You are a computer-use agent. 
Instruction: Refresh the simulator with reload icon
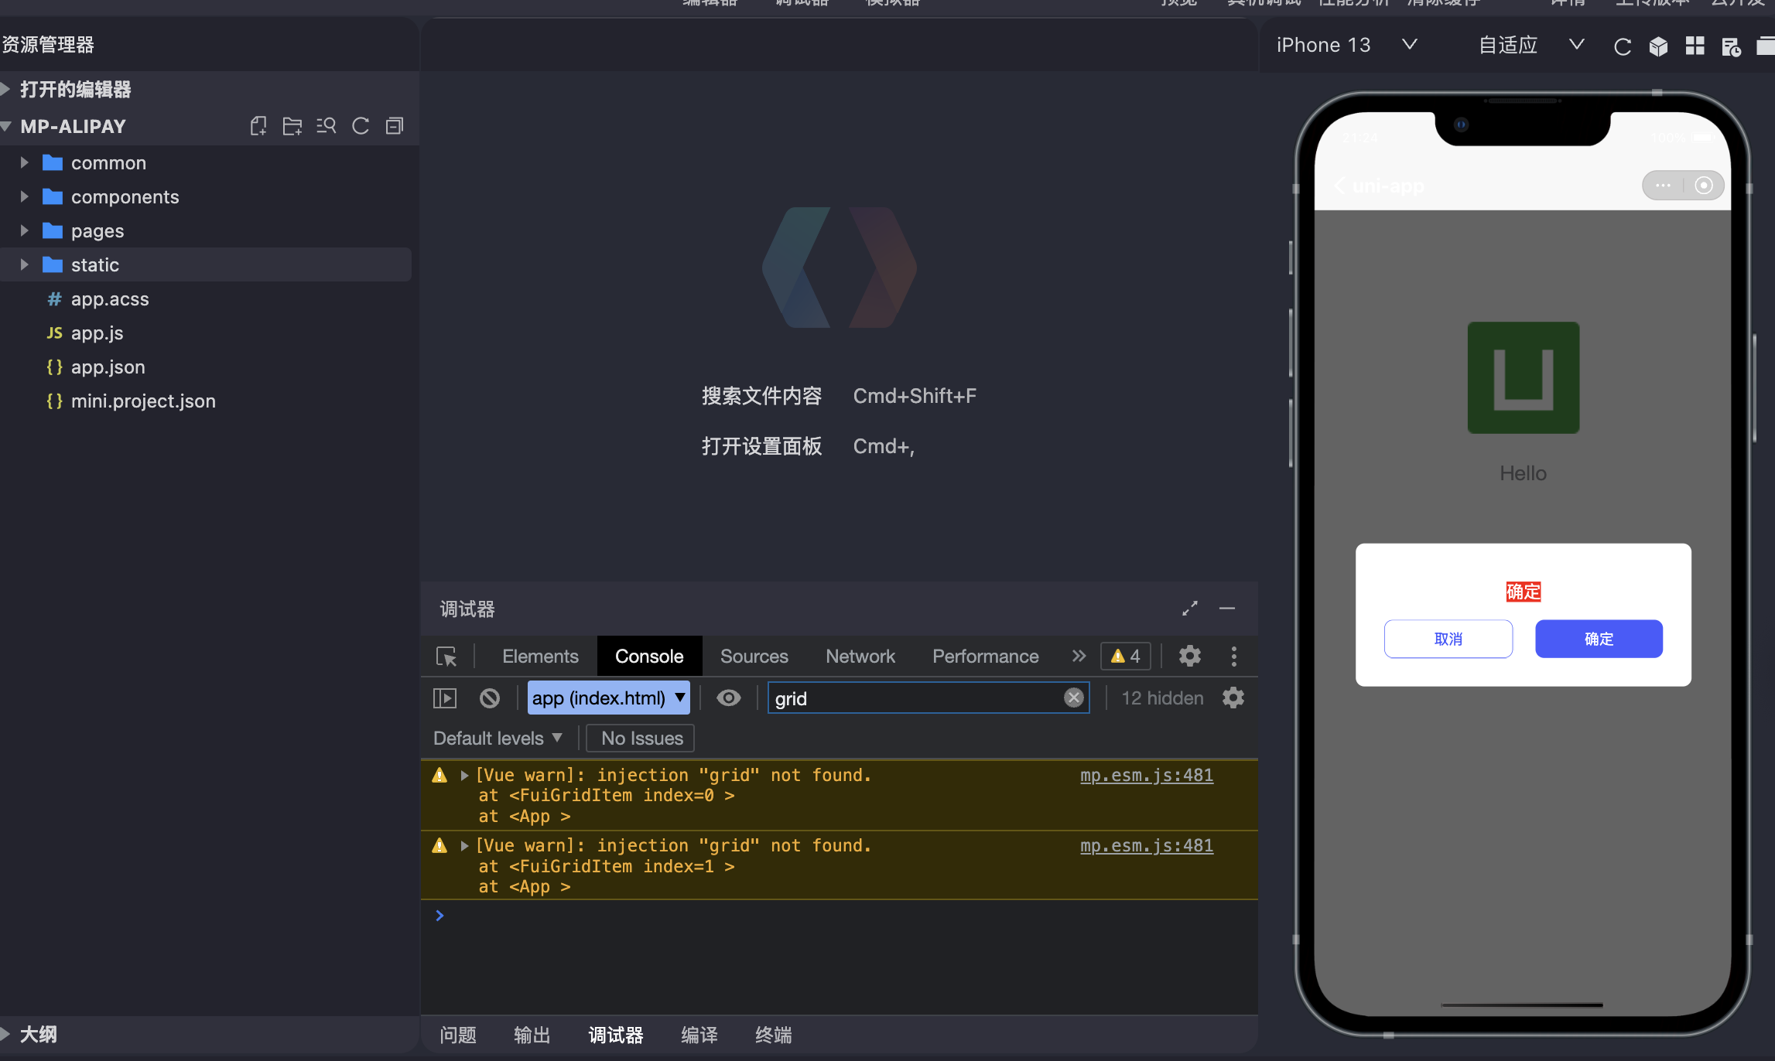click(x=1623, y=46)
